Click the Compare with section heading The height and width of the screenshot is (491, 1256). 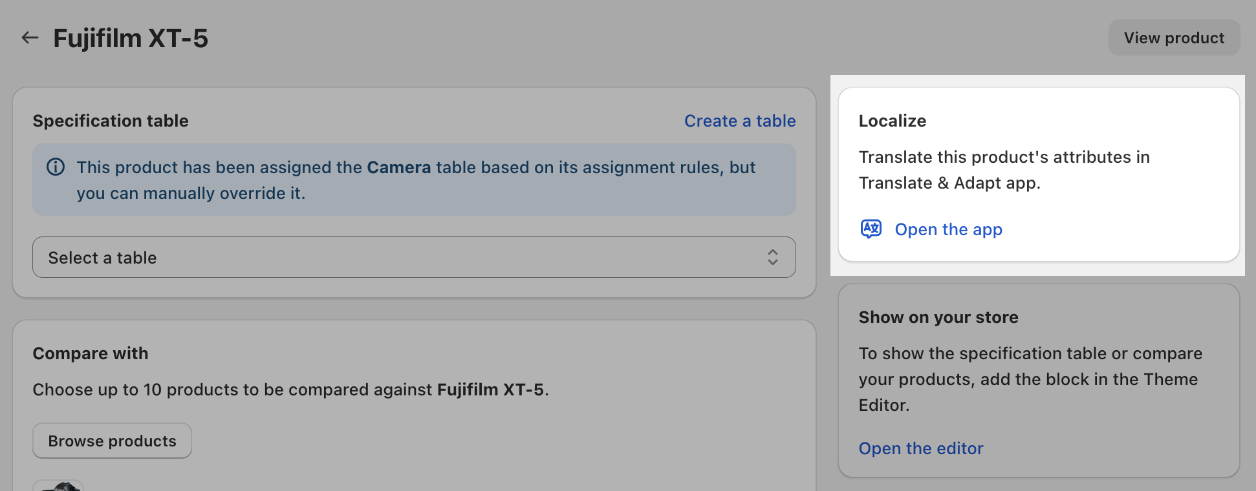point(91,353)
